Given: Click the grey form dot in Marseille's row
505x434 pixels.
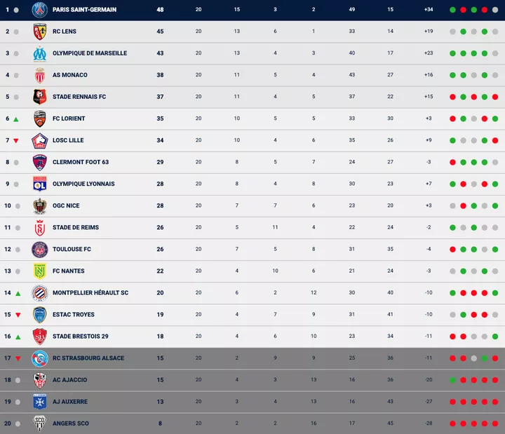Looking at the screenshot, I should [495, 53].
